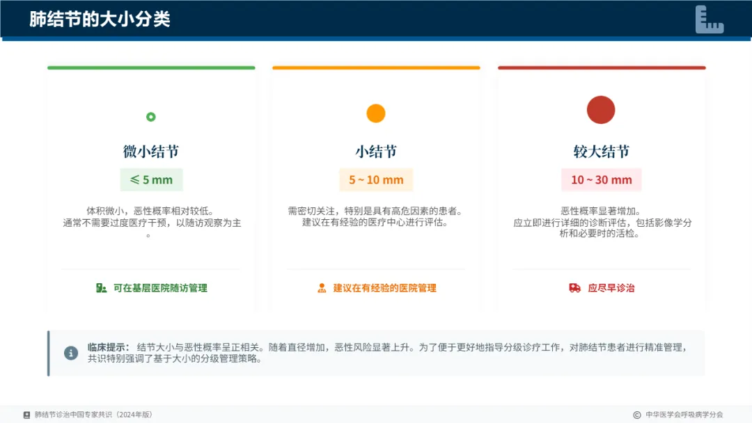Viewport: 752px width, 423px height.
Task: Click the line 需密切关注，特别是具有高危因素的患者。
Action: click(376, 211)
